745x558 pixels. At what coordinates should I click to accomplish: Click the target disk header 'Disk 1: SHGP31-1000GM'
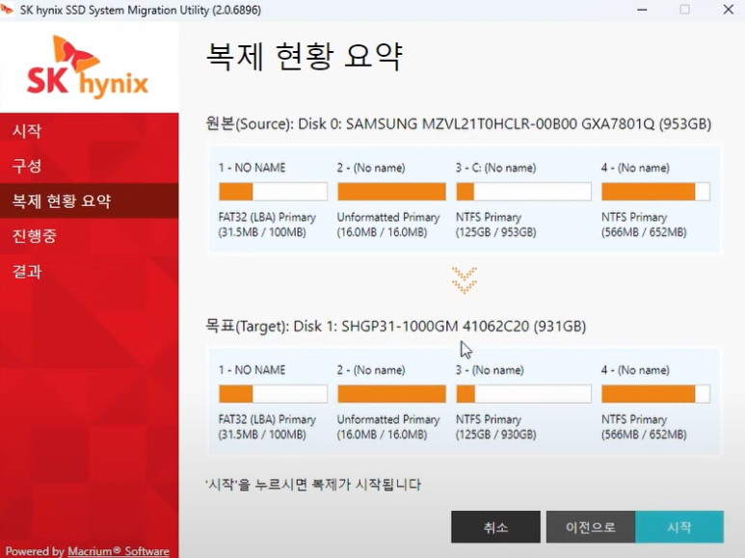396,326
